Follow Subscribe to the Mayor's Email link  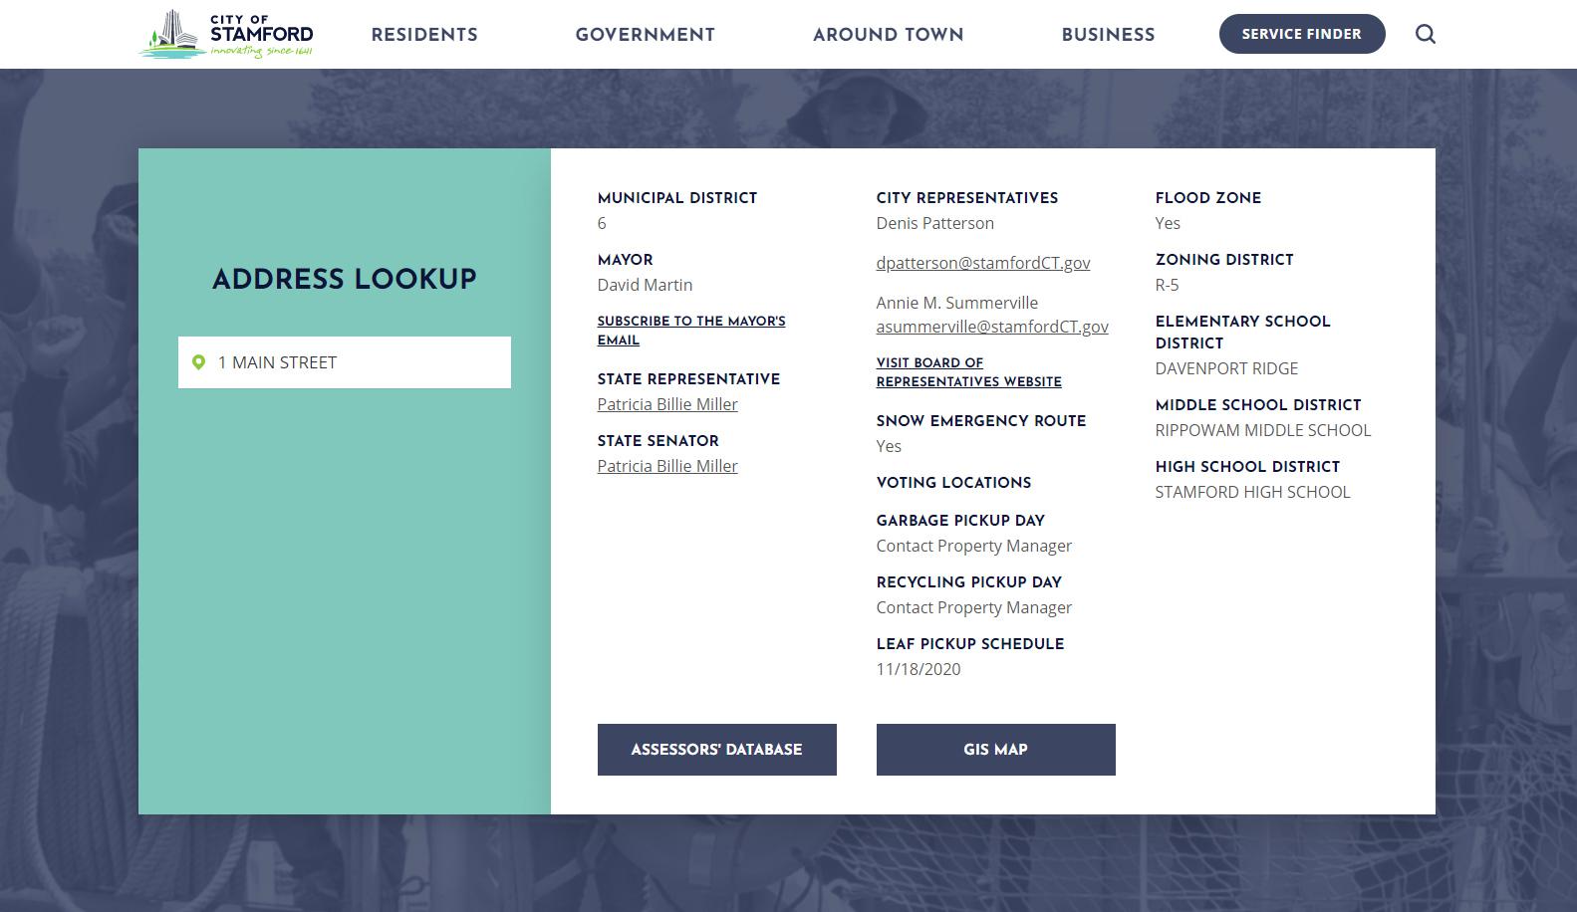(690, 331)
